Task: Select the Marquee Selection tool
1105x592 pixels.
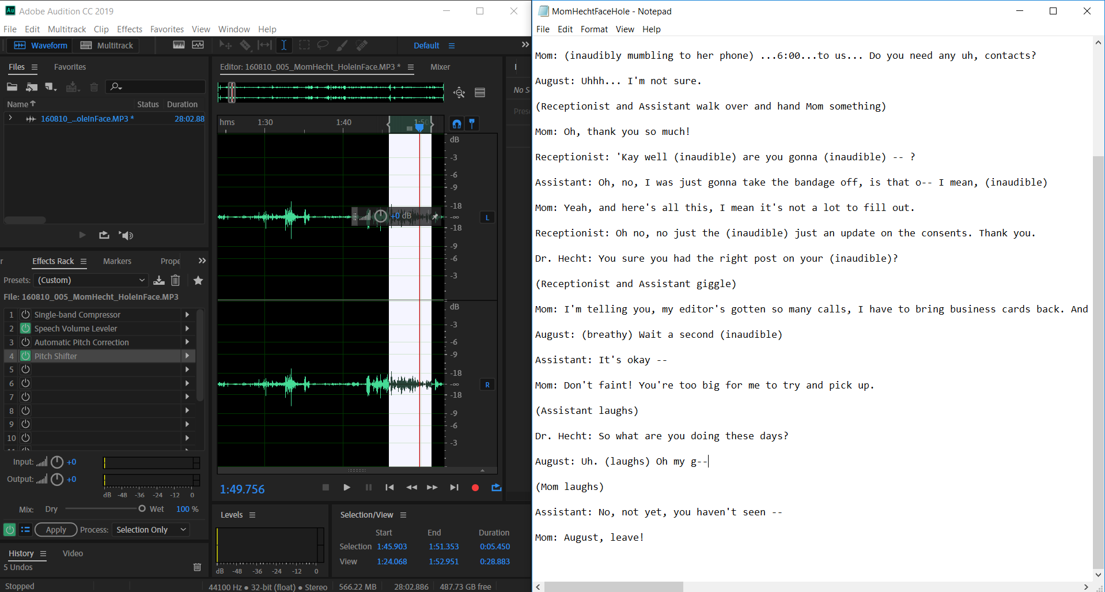Action: (x=304, y=45)
